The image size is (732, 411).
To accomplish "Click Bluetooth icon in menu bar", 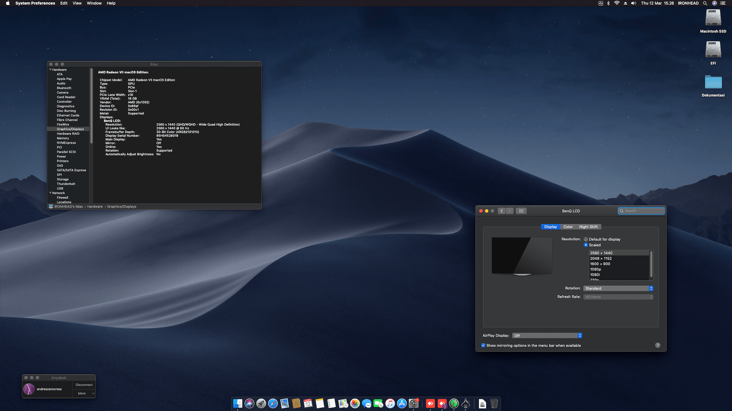I will pyautogui.click(x=608, y=3).
